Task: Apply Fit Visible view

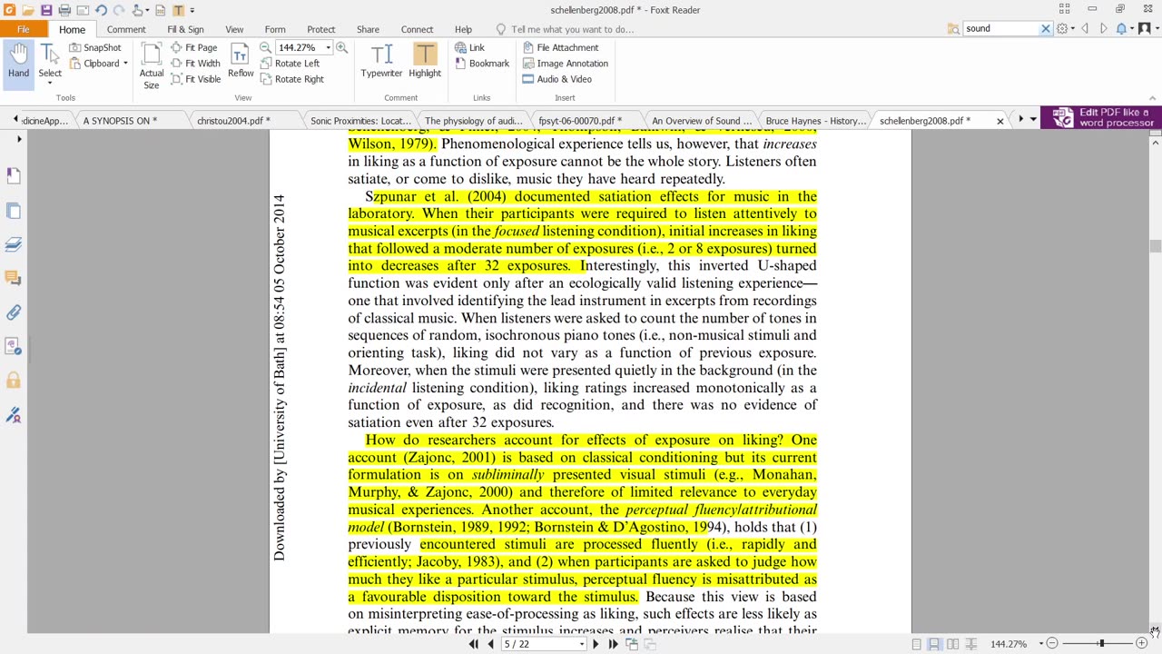Action: 195,79
